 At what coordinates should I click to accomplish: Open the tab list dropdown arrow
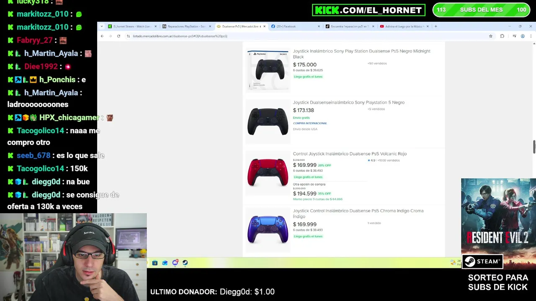102,26
